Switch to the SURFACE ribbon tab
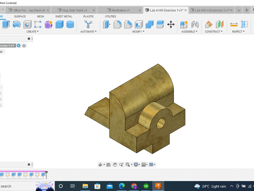The image size is (254, 191). (20, 16)
